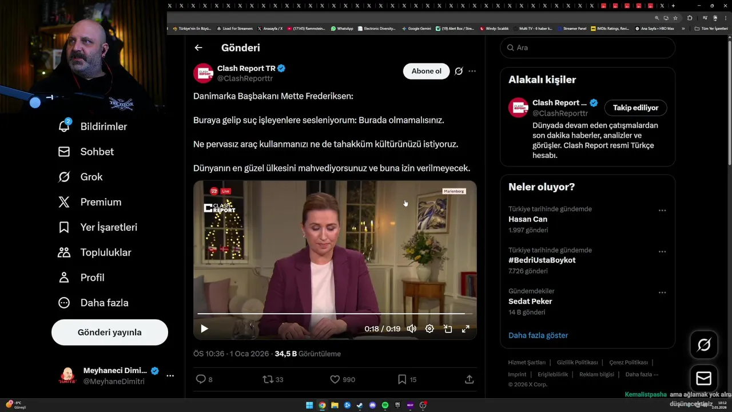Click the Ara search field

[588, 47]
